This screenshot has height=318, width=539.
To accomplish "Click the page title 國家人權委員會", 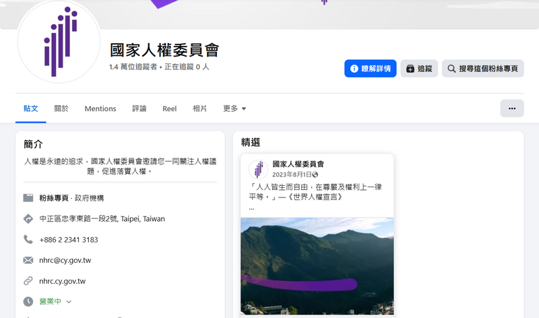I will pos(164,50).
